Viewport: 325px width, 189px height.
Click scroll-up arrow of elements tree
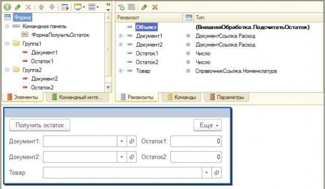108,18
